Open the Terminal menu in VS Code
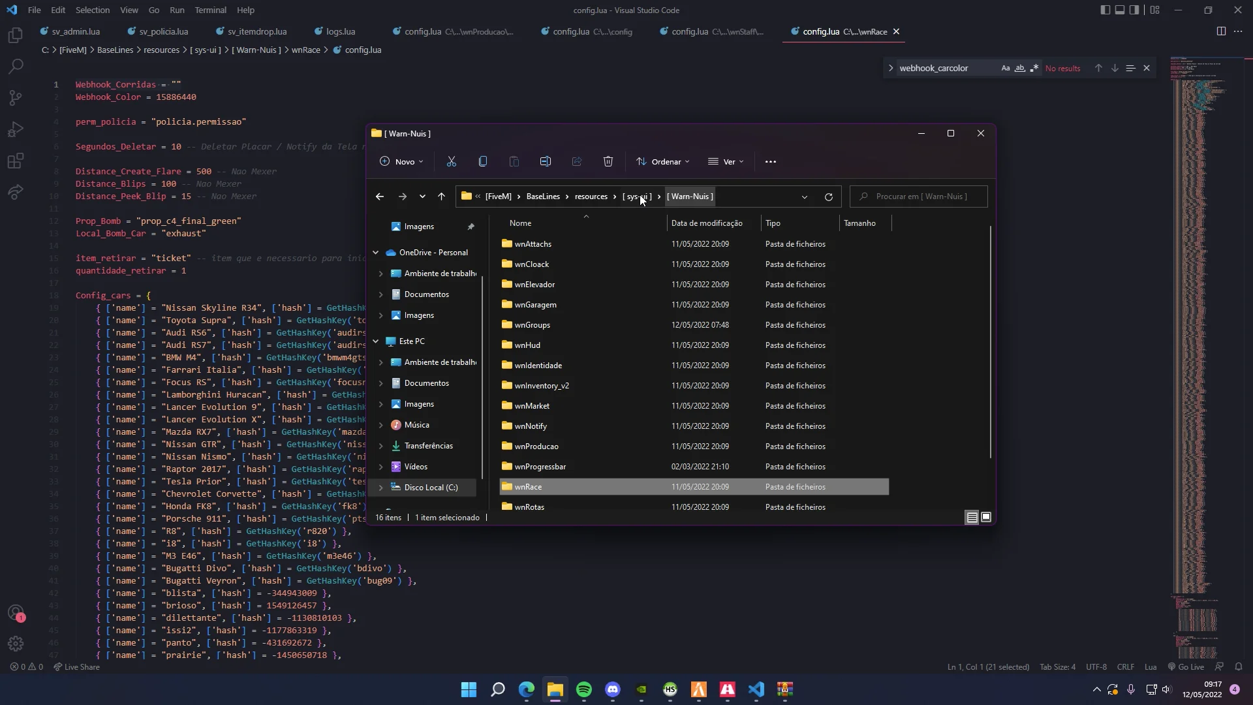 click(x=210, y=10)
